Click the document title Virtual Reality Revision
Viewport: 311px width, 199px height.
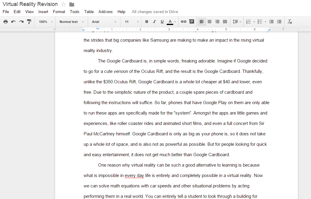(x=30, y=4)
